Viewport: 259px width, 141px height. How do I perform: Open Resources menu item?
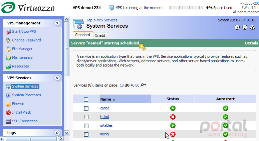(x=20, y=66)
